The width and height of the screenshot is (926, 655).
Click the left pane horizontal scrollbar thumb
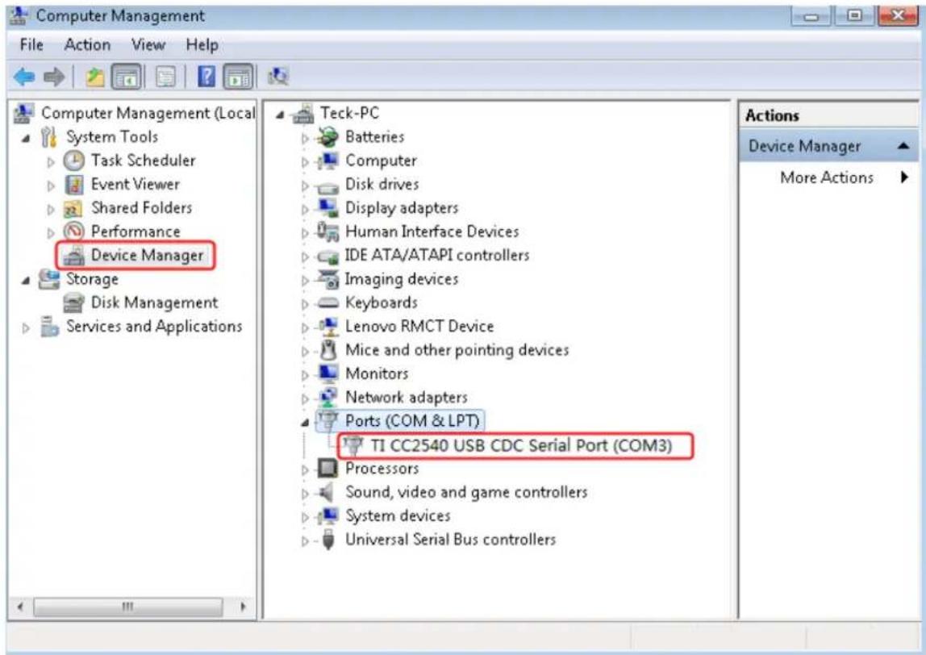127,607
